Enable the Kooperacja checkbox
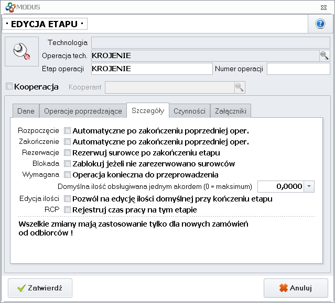The width and height of the screenshot is (335, 303). click(9, 86)
